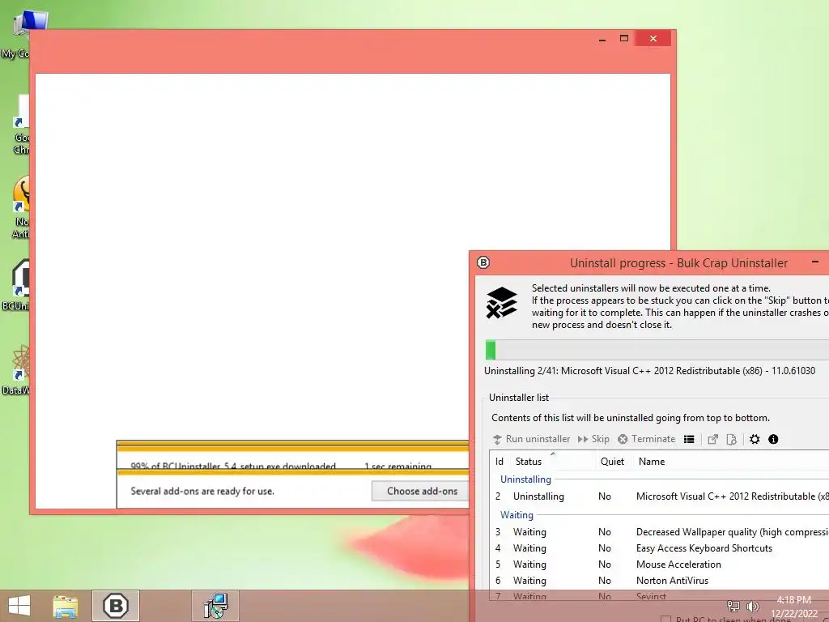Click 'Several add-ons are ready for use' text
829x622 pixels.
point(202,491)
